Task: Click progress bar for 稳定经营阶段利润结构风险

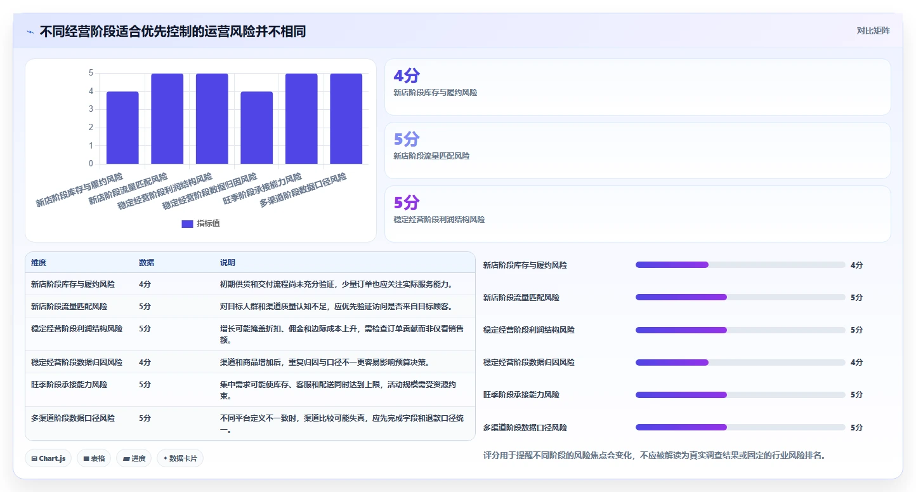Action: point(740,330)
